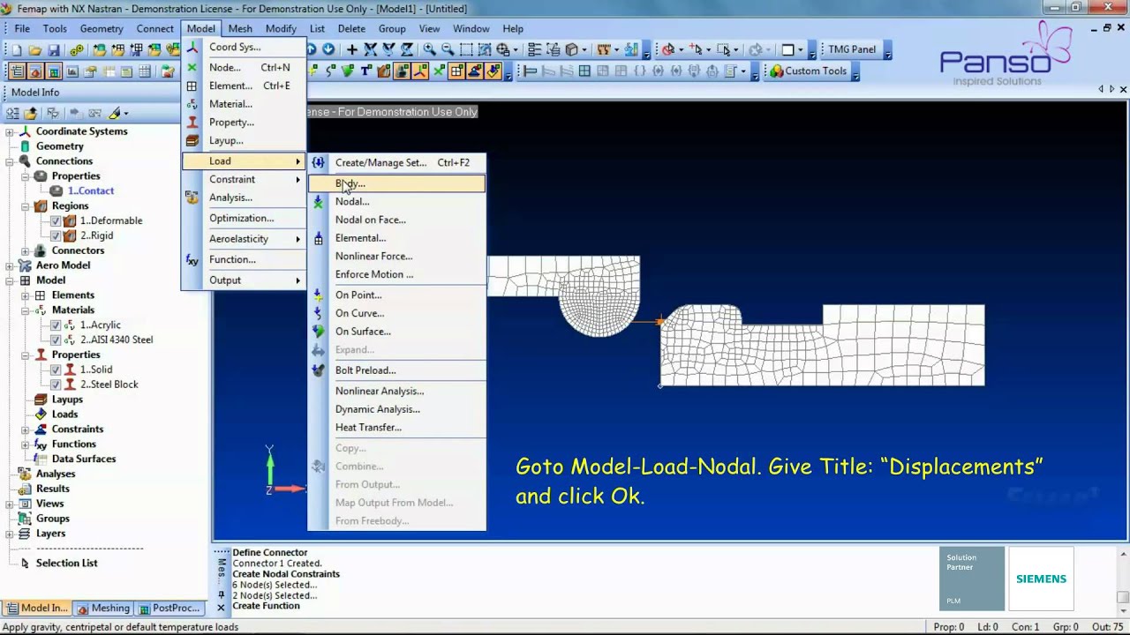Choose Nonlinear Analysis... load option
This screenshot has height=635, width=1130.
point(396,392)
